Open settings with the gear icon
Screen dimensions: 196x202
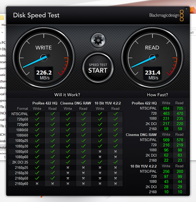click(98, 40)
